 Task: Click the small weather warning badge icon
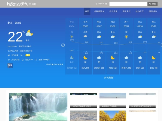(10, 65)
